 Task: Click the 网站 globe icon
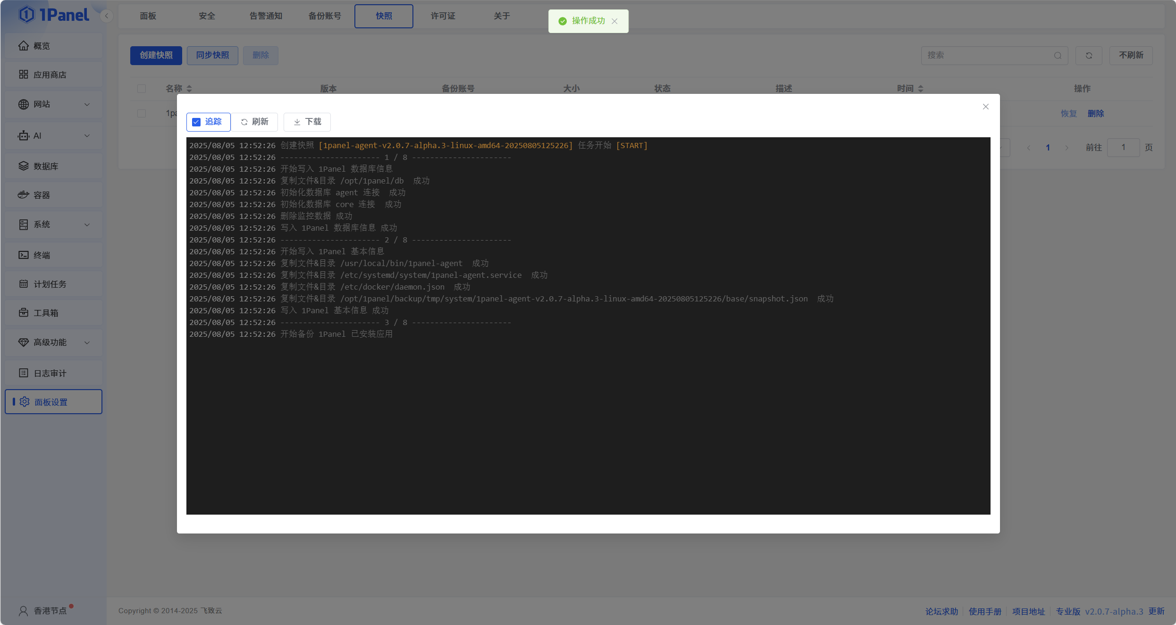[24, 104]
